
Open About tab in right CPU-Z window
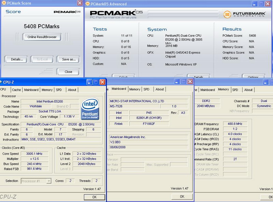(x=248, y=90)
